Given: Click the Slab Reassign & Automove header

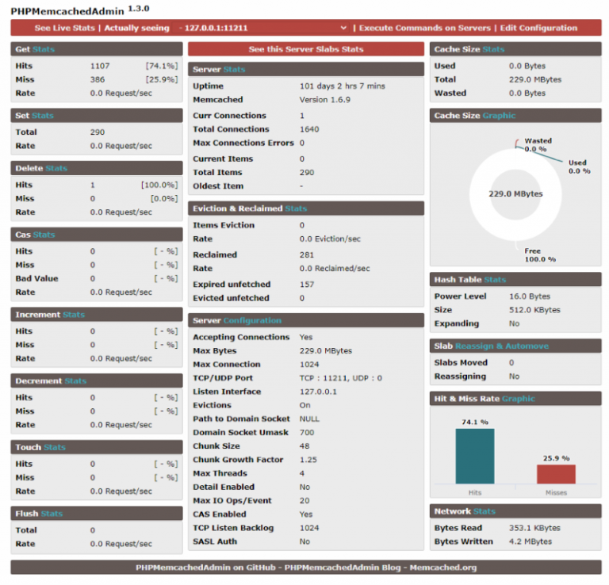Looking at the screenshot, I should click(x=515, y=346).
